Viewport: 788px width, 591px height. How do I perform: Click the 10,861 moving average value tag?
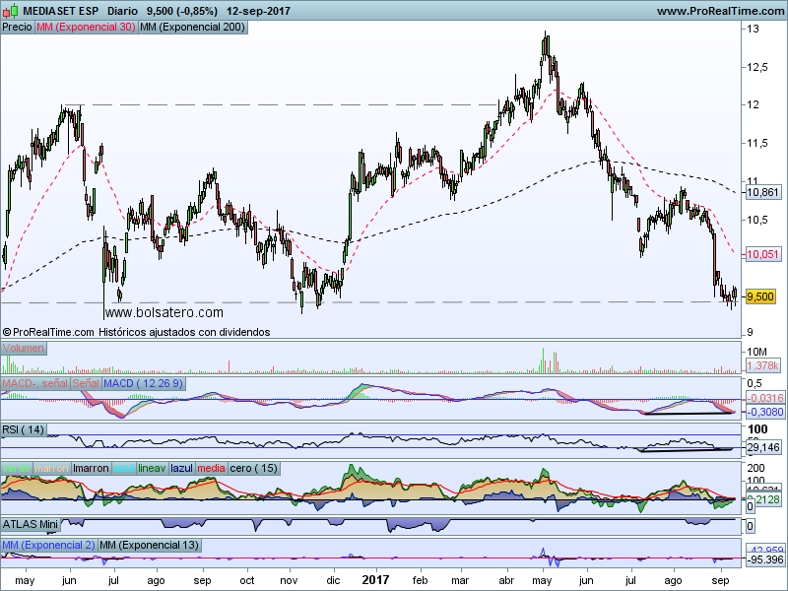[763, 193]
